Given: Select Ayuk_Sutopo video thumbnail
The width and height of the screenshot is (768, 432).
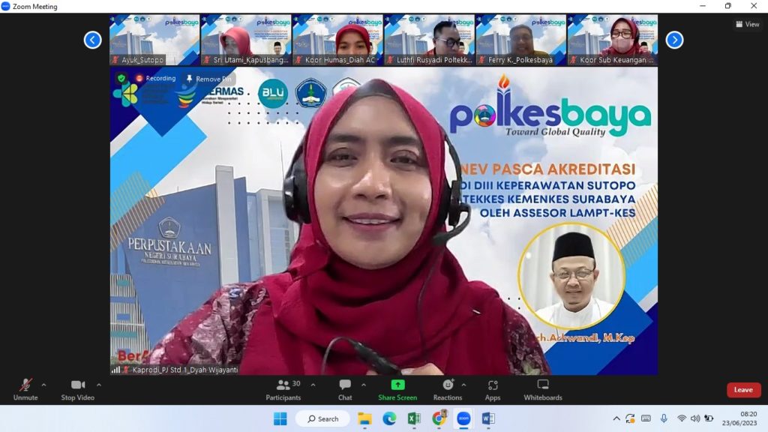Looking at the screenshot, I should [154, 40].
